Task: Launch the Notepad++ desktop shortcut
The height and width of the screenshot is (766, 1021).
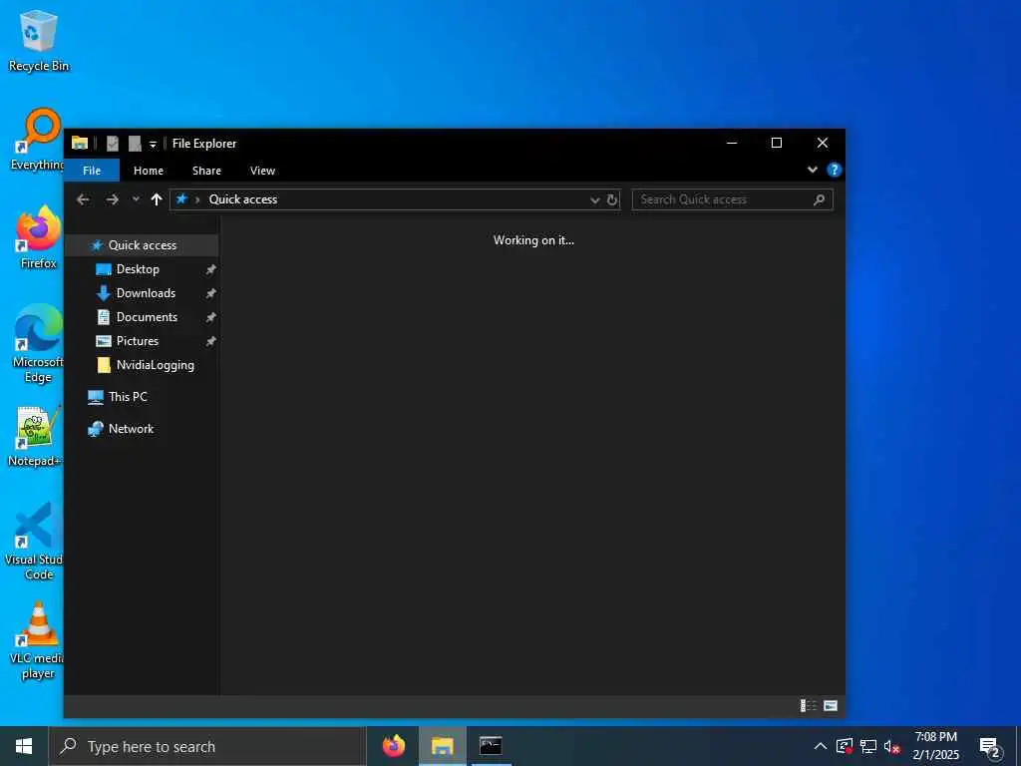Action: tap(35, 437)
